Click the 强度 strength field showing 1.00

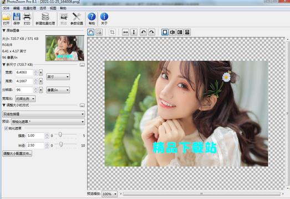coord(35,136)
